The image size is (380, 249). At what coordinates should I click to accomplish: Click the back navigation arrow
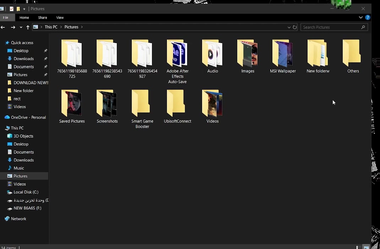(x=3, y=27)
